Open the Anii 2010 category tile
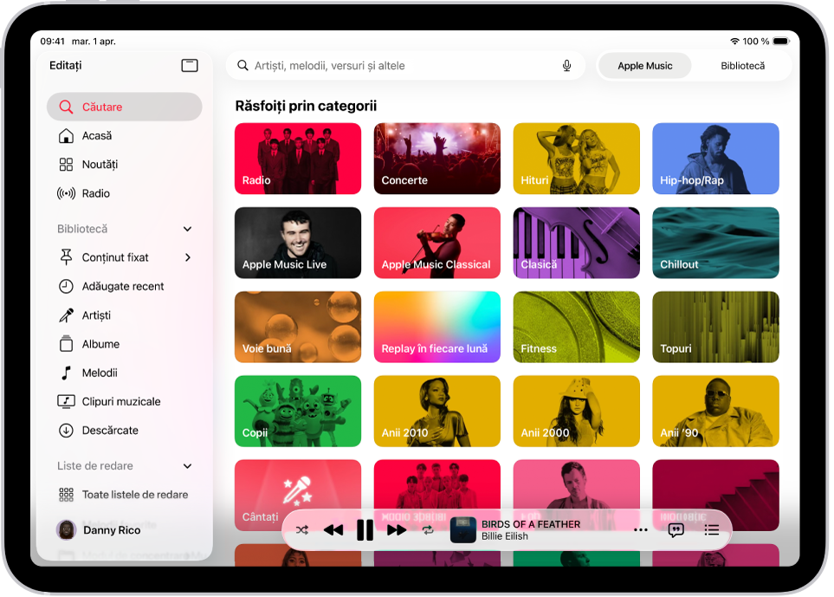This screenshot has width=834, height=597. click(437, 412)
